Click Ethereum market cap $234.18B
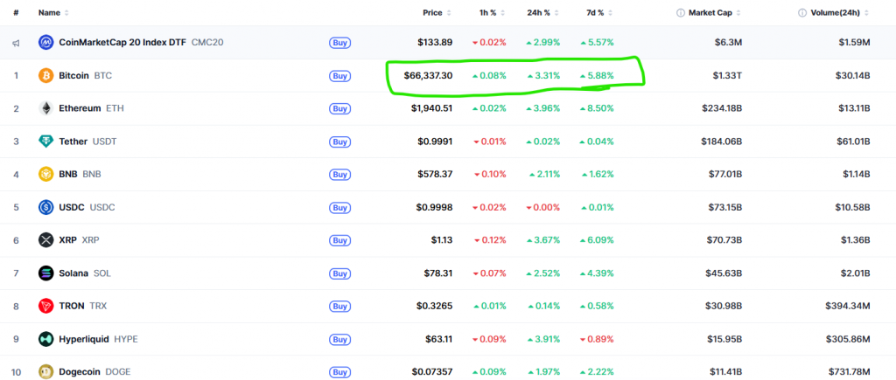The image size is (896, 380). coord(721,108)
